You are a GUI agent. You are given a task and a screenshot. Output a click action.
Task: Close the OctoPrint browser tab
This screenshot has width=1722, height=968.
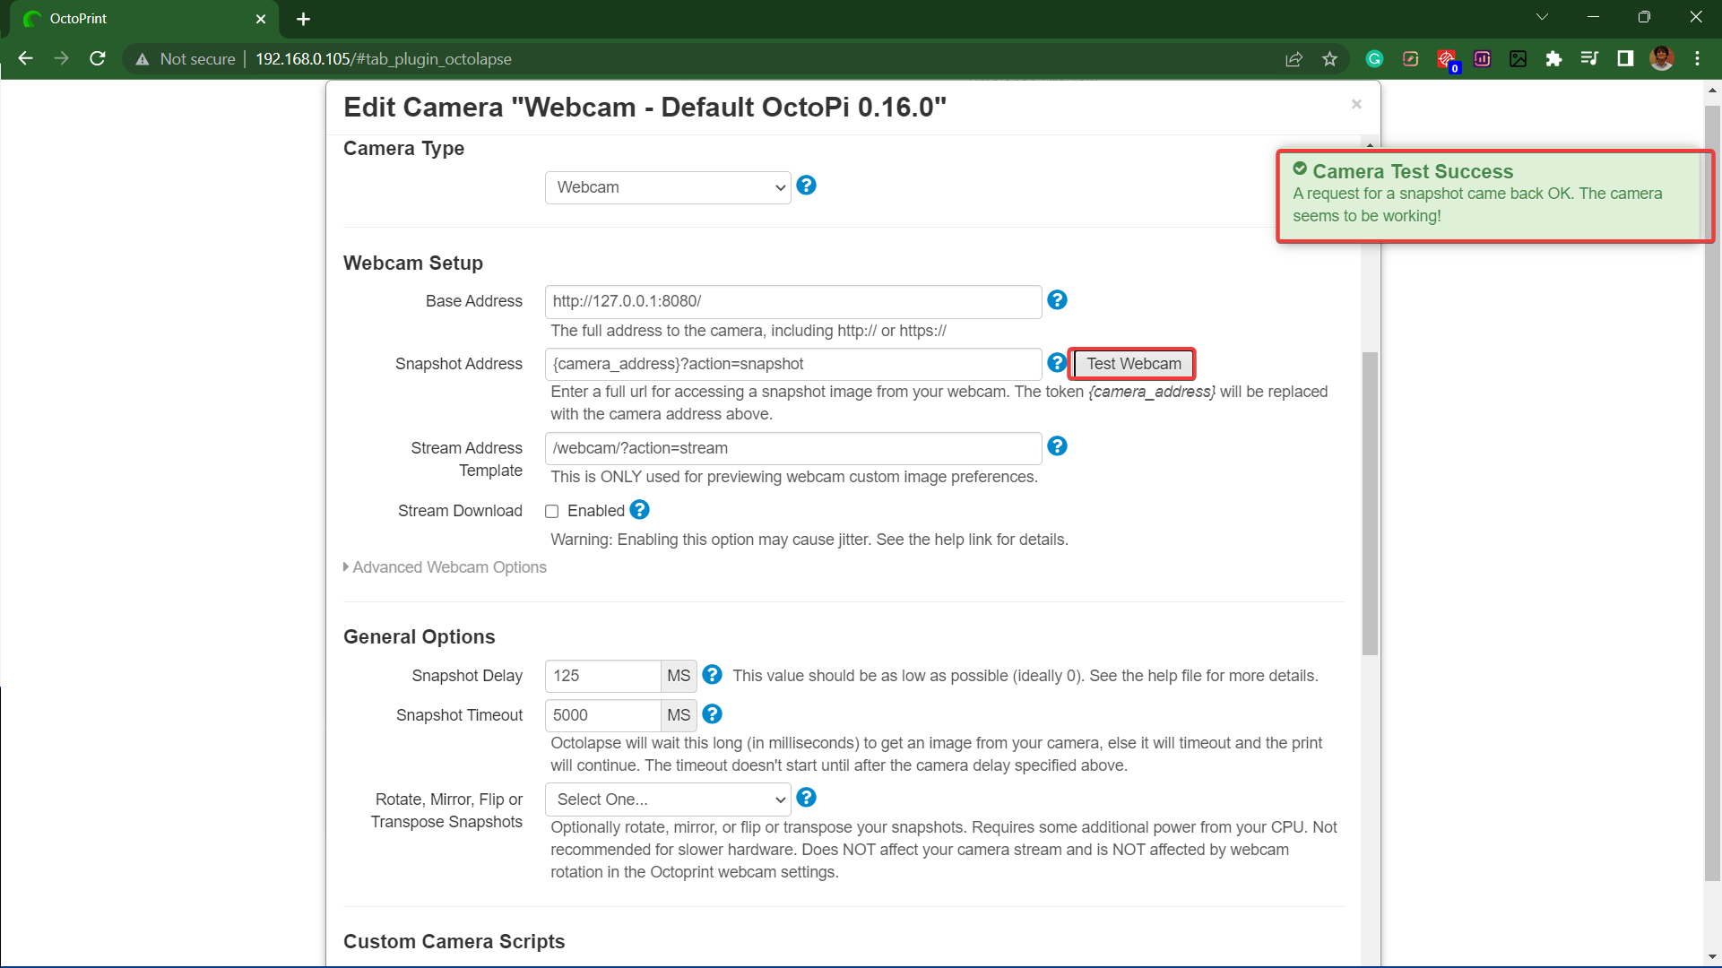coord(261,19)
